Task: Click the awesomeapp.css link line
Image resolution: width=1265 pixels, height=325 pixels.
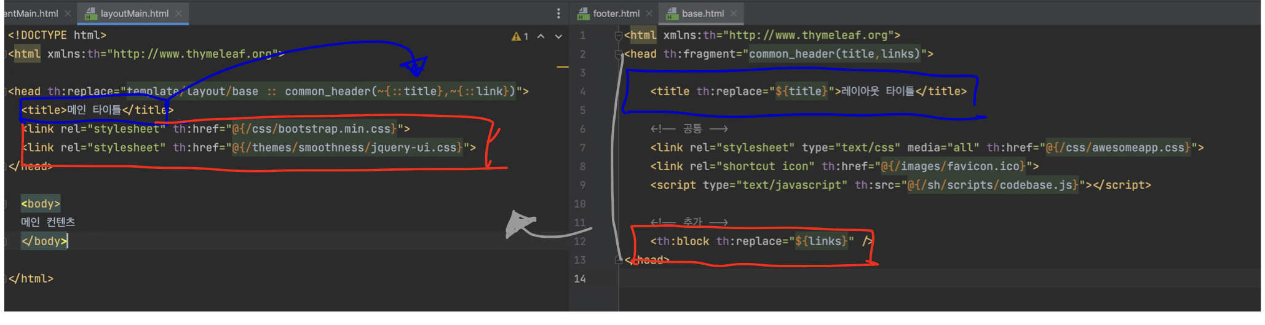Action: pos(927,147)
